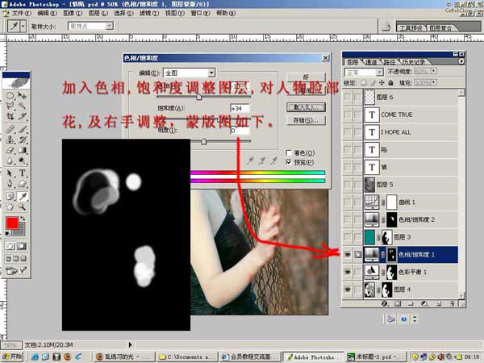This screenshot has width=484, height=363.
Task: Toggle the 着色(O) colorize checkbox
Action: pyautogui.click(x=289, y=152)
